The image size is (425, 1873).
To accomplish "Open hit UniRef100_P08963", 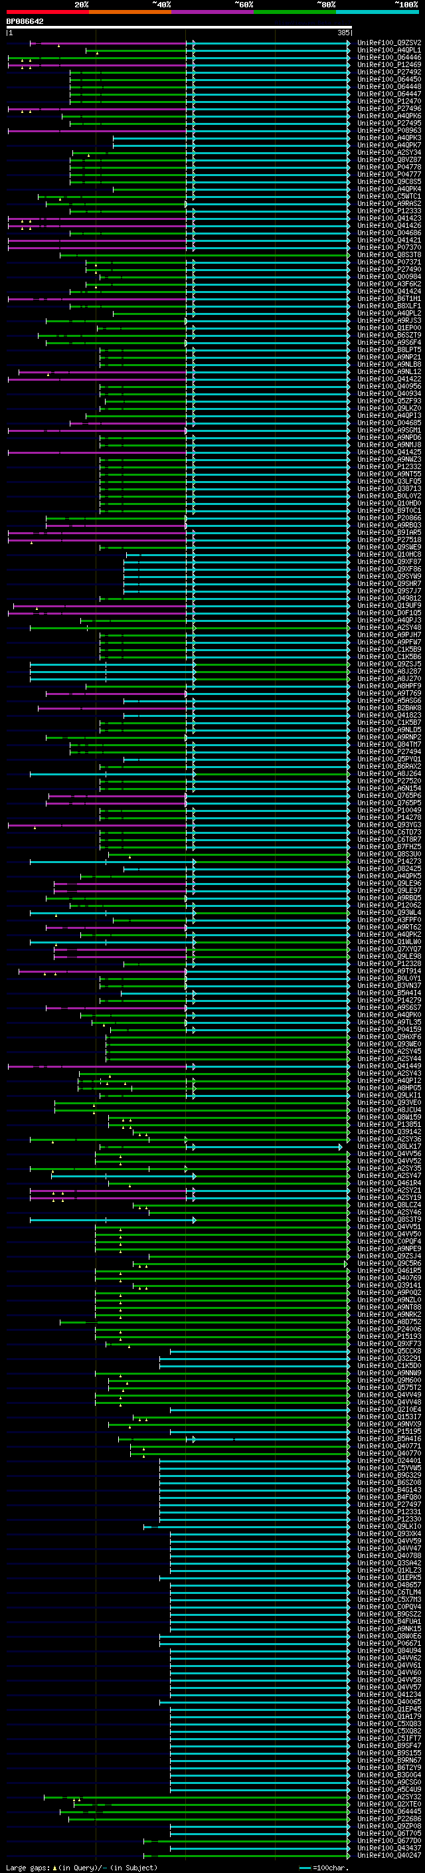I will click(x=389, y=131).
